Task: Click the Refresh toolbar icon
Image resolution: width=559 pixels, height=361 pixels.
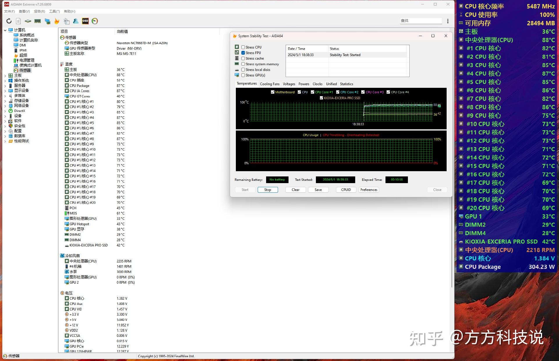Action: 9,21
